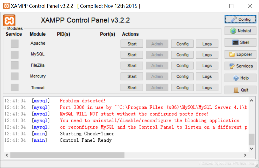Click the Mercury module name
The height and width of the screenshot is (168, 259).
38,76
